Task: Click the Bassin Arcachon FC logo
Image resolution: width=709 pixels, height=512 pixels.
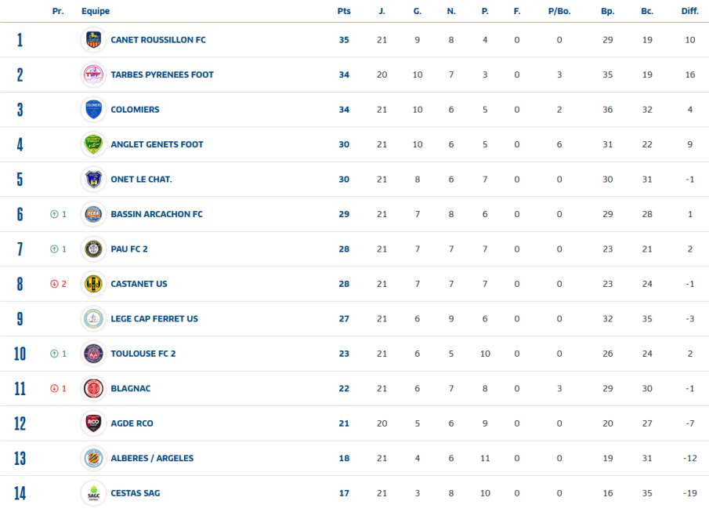Action: click(x=93, y=214)
